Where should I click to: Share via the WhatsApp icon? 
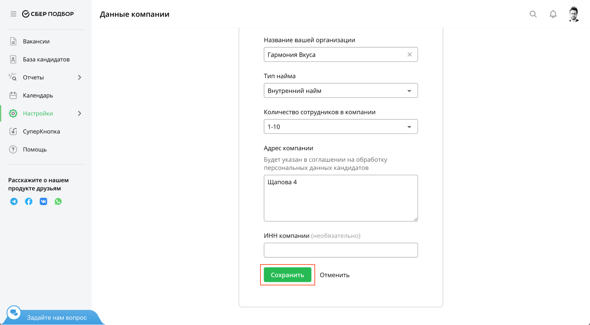(58, 201)
